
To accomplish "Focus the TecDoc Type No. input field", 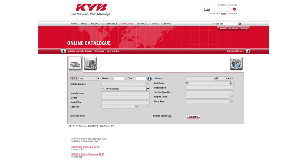I will point(210,92).
